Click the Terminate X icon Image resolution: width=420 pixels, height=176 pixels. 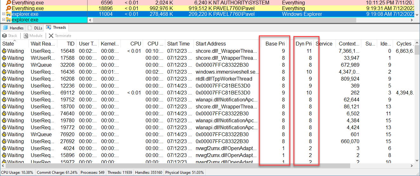tap(51, 36)
